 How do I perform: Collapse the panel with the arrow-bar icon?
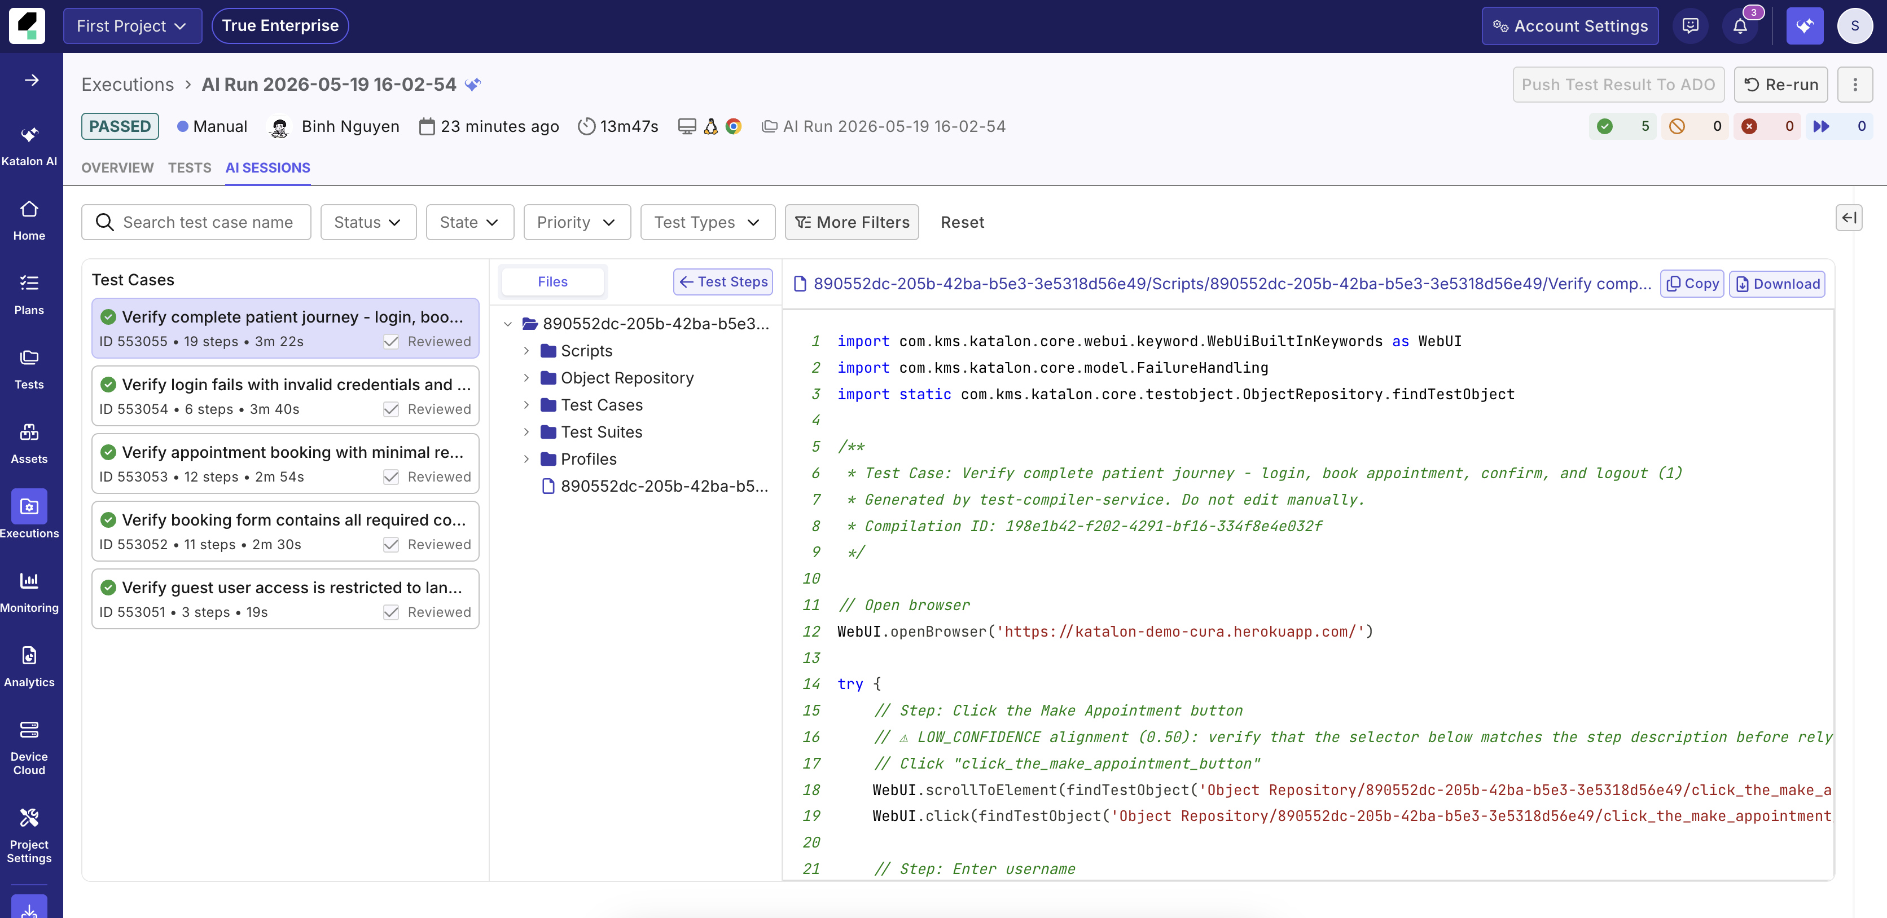1849,218
